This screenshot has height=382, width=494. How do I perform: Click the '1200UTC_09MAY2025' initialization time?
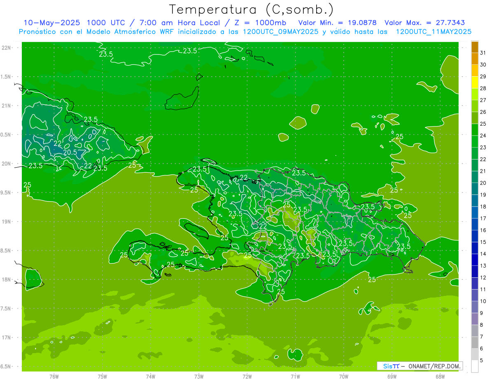pos(280,31)
